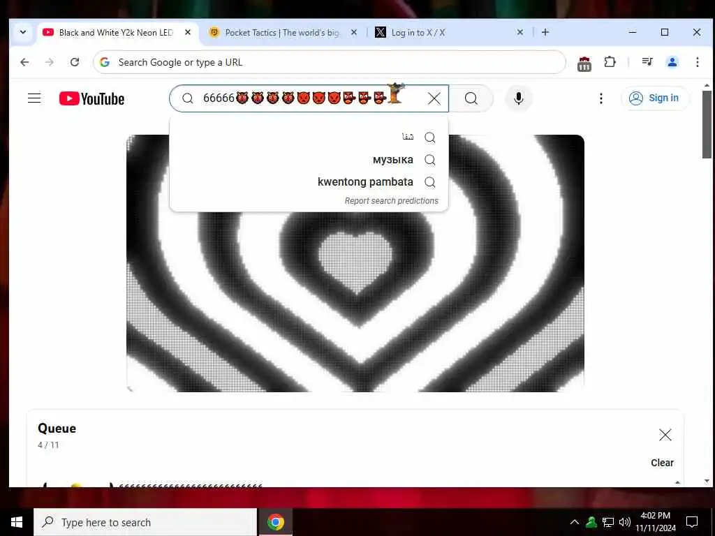Open the taskbar clock and date
The height and width of the screenshot is (536, 715).
pos(656,522)
